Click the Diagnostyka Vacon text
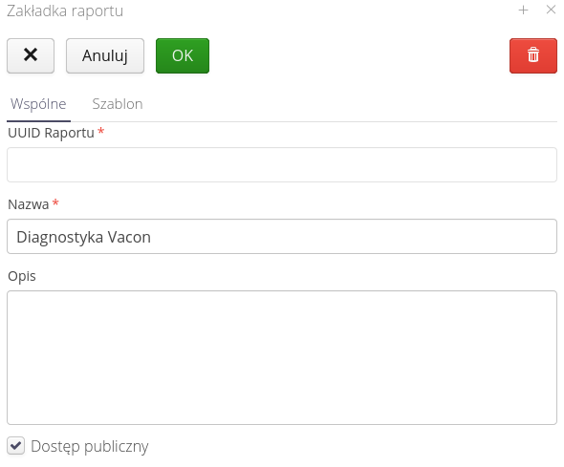This screenshot has height=467, width=564. [x=84, y=237]
